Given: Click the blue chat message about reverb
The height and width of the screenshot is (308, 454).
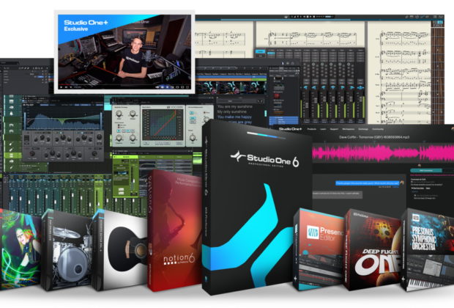Looking at the screenshot, I should (367, 183).
